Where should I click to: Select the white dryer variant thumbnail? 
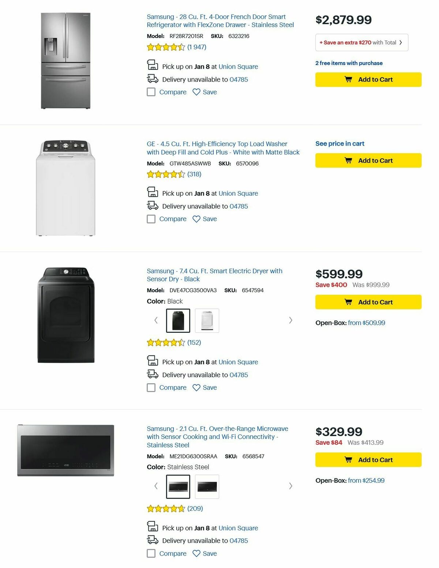pyautogui.click(x=207, y=320)
